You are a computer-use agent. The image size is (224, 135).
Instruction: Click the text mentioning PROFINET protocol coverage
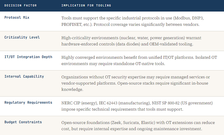click(x=131, y=24)
